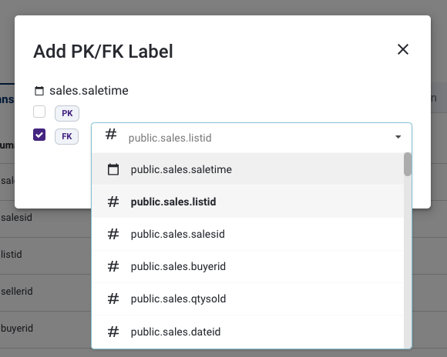Click the calendar icon beside public.sales.saletime
Viewport: 447px width, 357px height.
[113, 169]
